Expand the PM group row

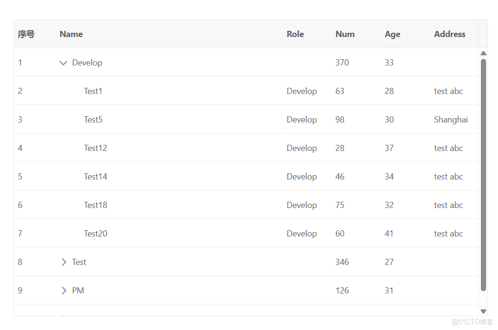(64, 291)
